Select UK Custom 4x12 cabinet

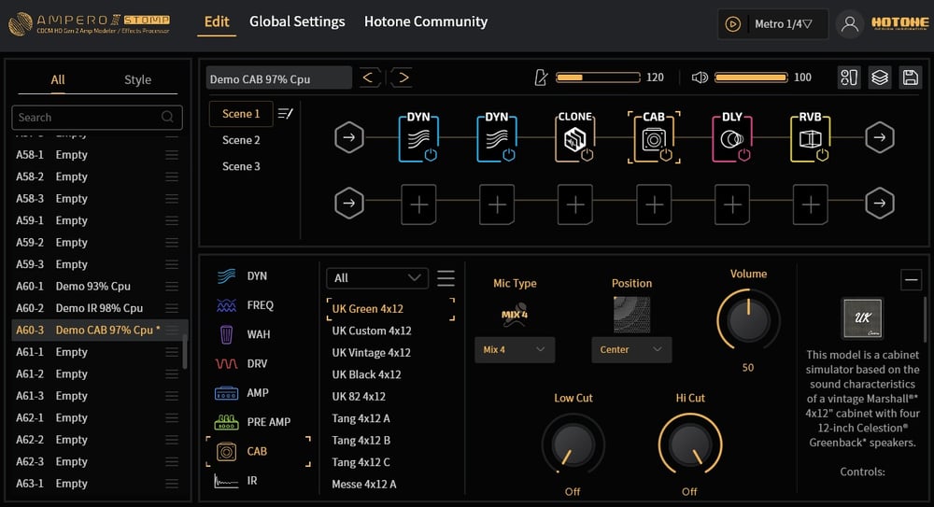(x=372, y=331)
